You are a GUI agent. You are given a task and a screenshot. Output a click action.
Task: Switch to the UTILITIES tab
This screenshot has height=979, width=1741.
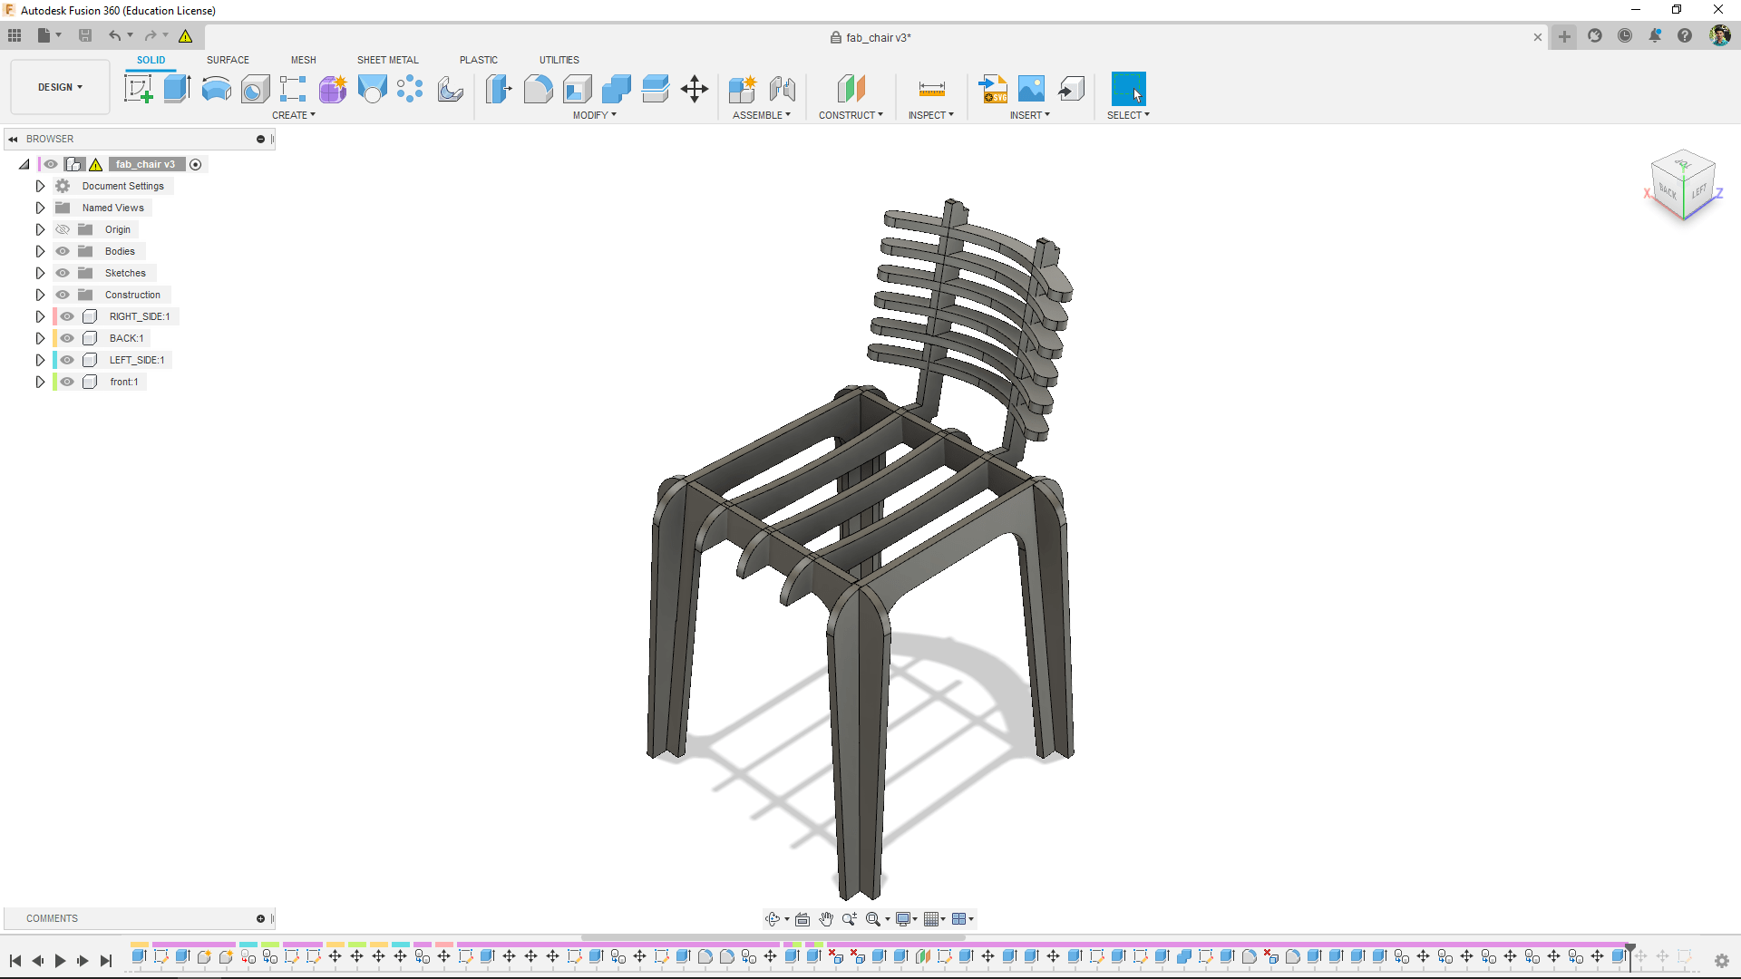tap(559, 60)
